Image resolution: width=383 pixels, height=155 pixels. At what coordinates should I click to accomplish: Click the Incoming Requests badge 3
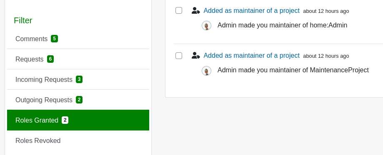click(x=79, y=79)
